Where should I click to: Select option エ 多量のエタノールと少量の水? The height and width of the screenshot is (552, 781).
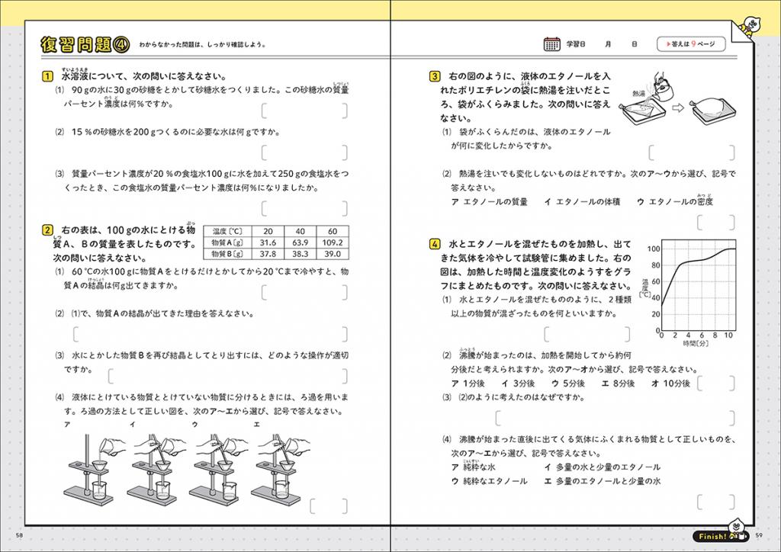(x=603, y=481)
